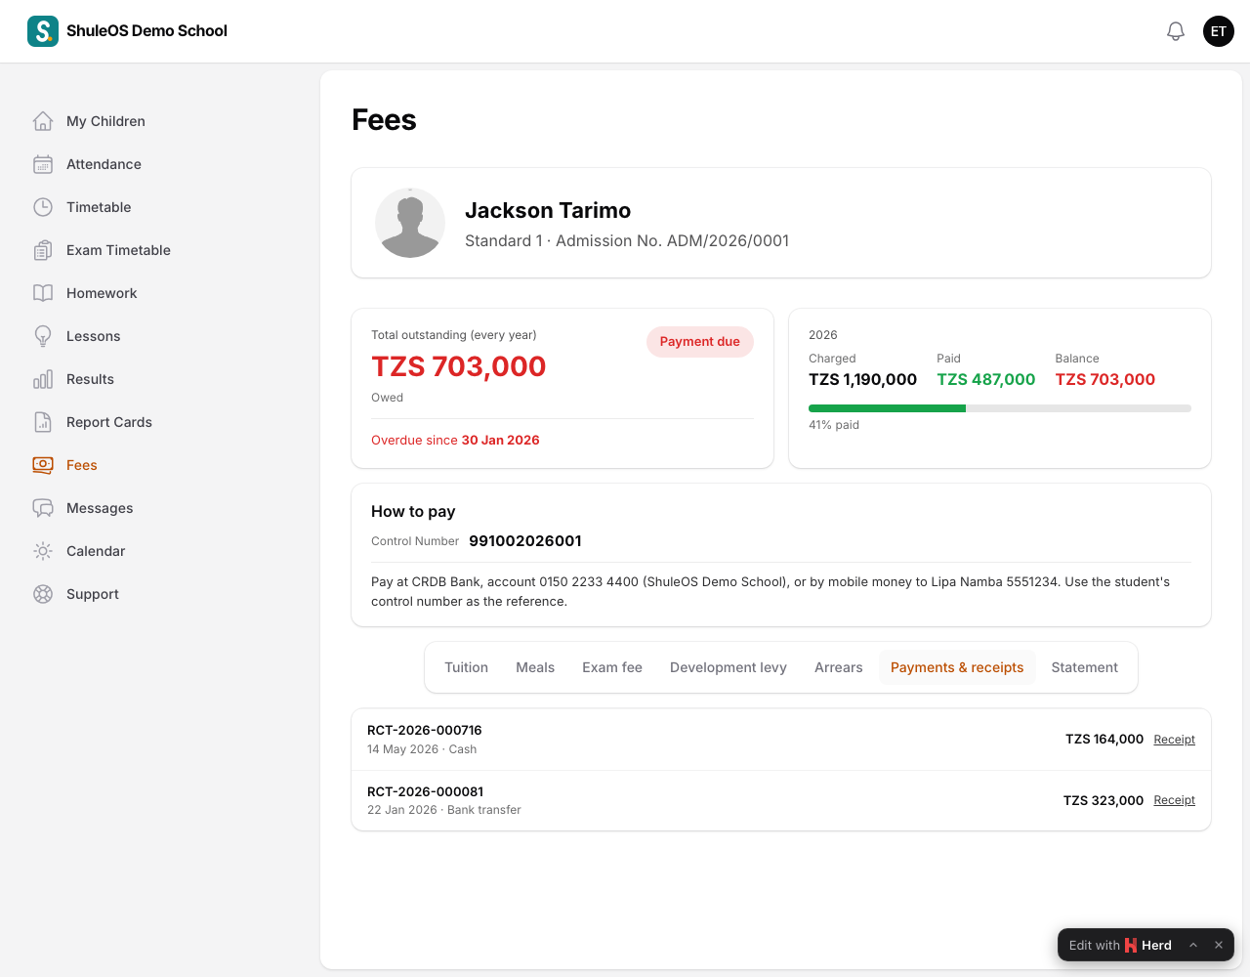Click the Support lifebuoy icon
The height and width of the screenshot is (977, 1250).
tap(43, 594)
